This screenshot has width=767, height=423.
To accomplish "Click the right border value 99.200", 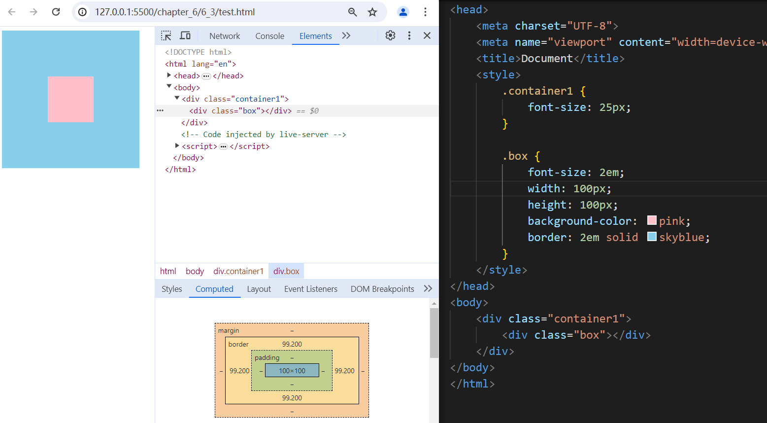I will [x=344, y=371].
